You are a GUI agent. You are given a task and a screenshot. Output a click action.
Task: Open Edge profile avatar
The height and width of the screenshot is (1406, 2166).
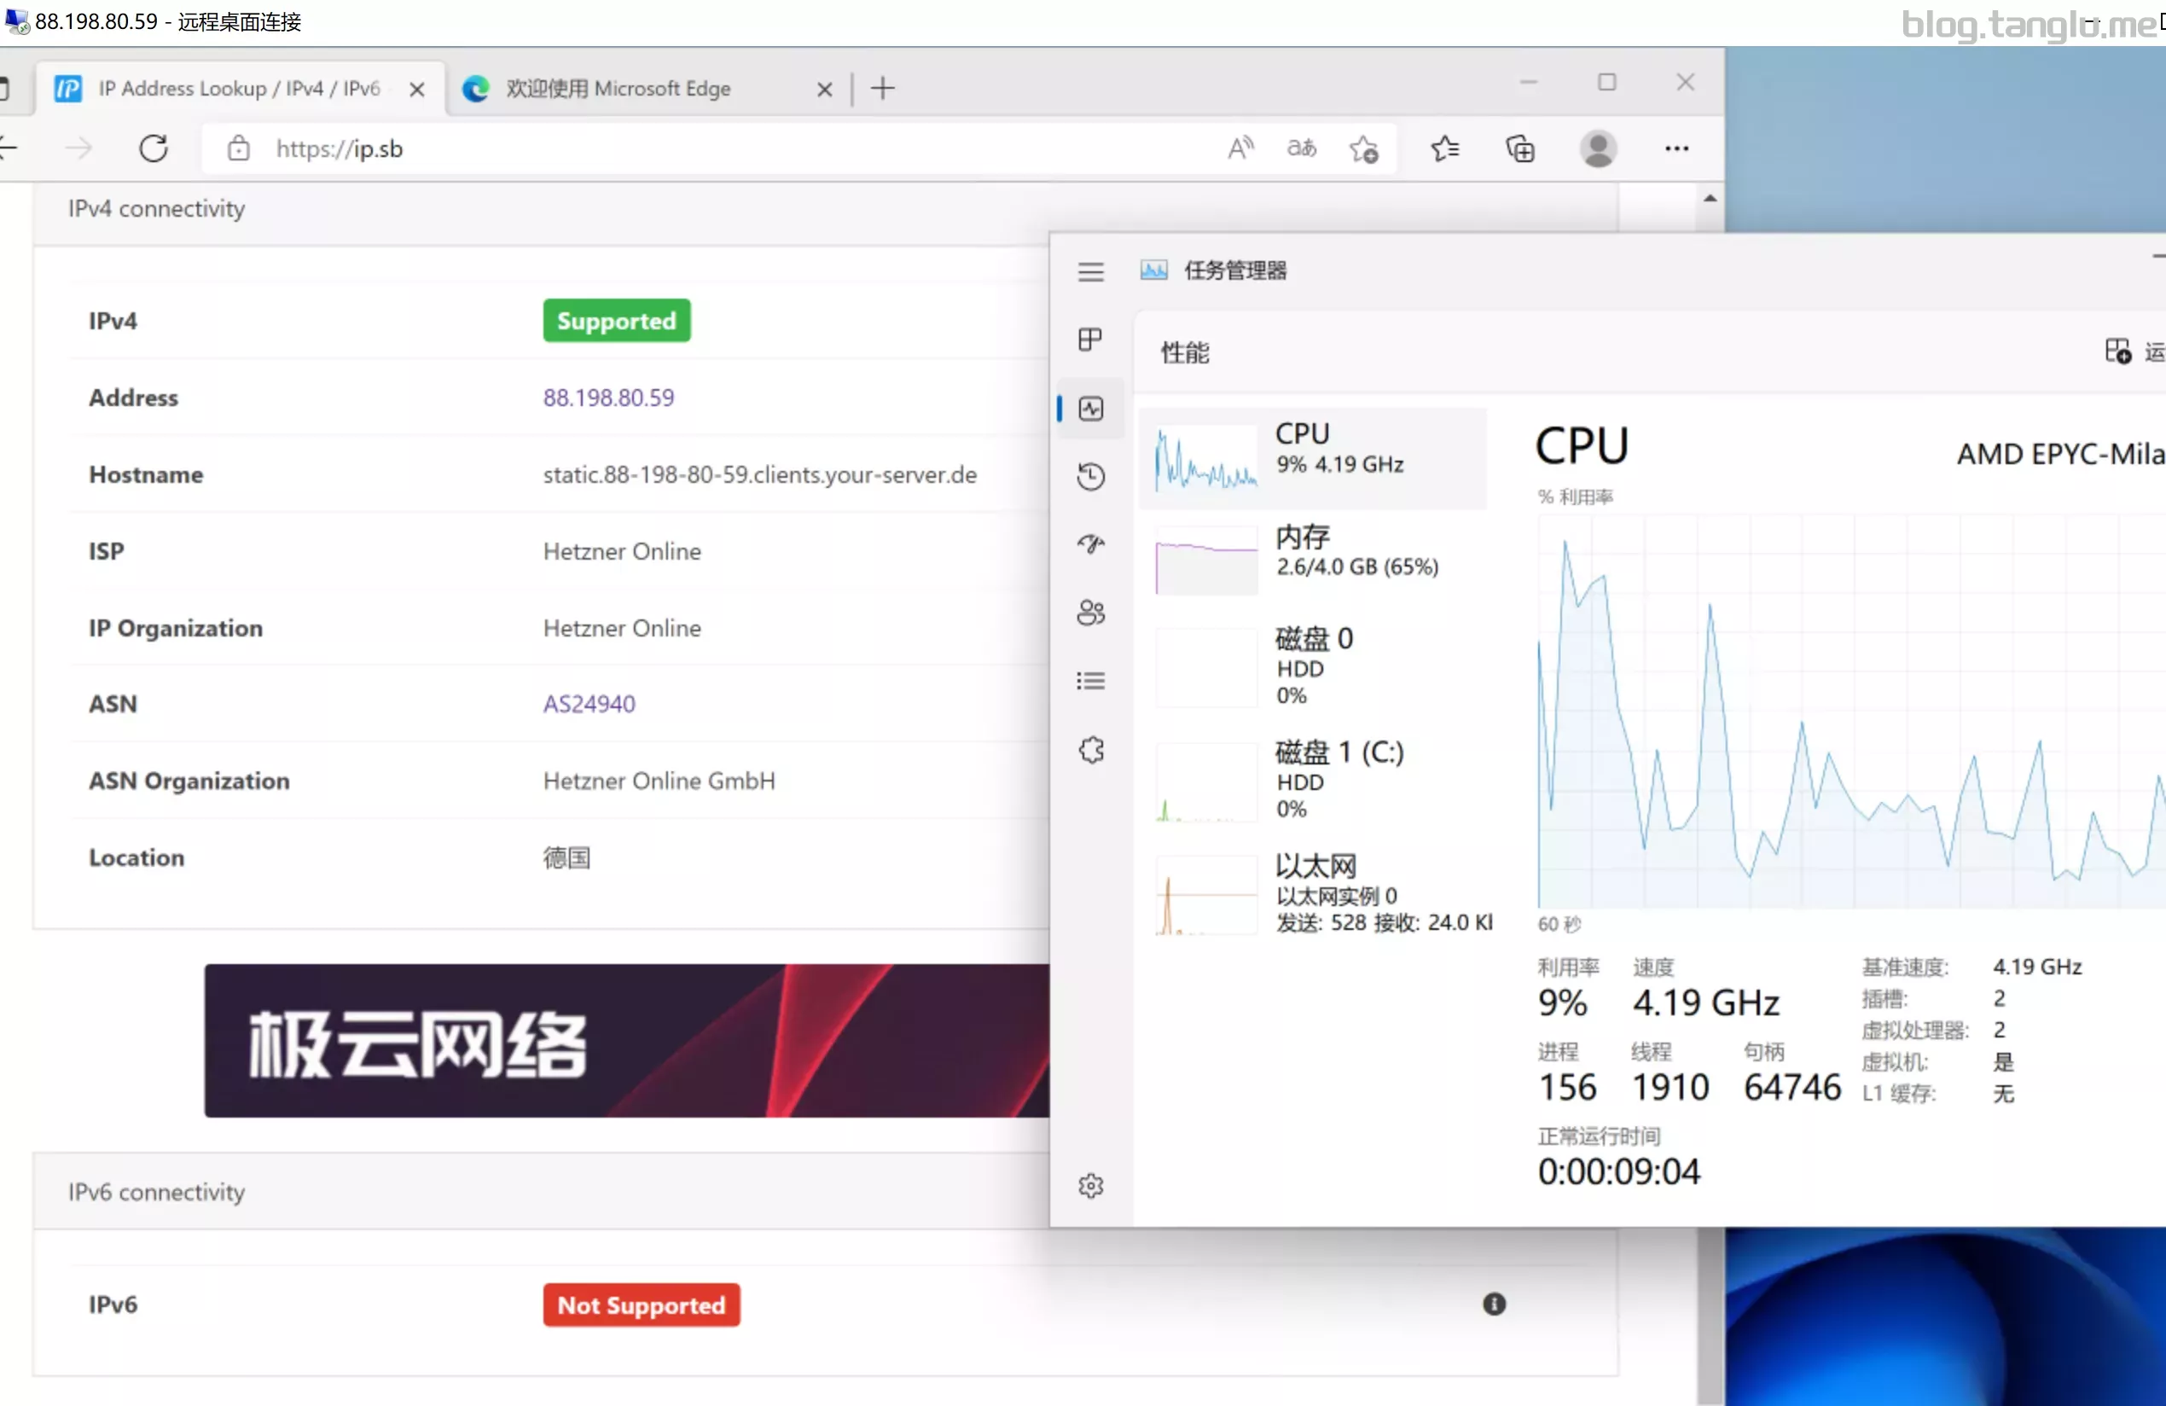click(1598, 148)
